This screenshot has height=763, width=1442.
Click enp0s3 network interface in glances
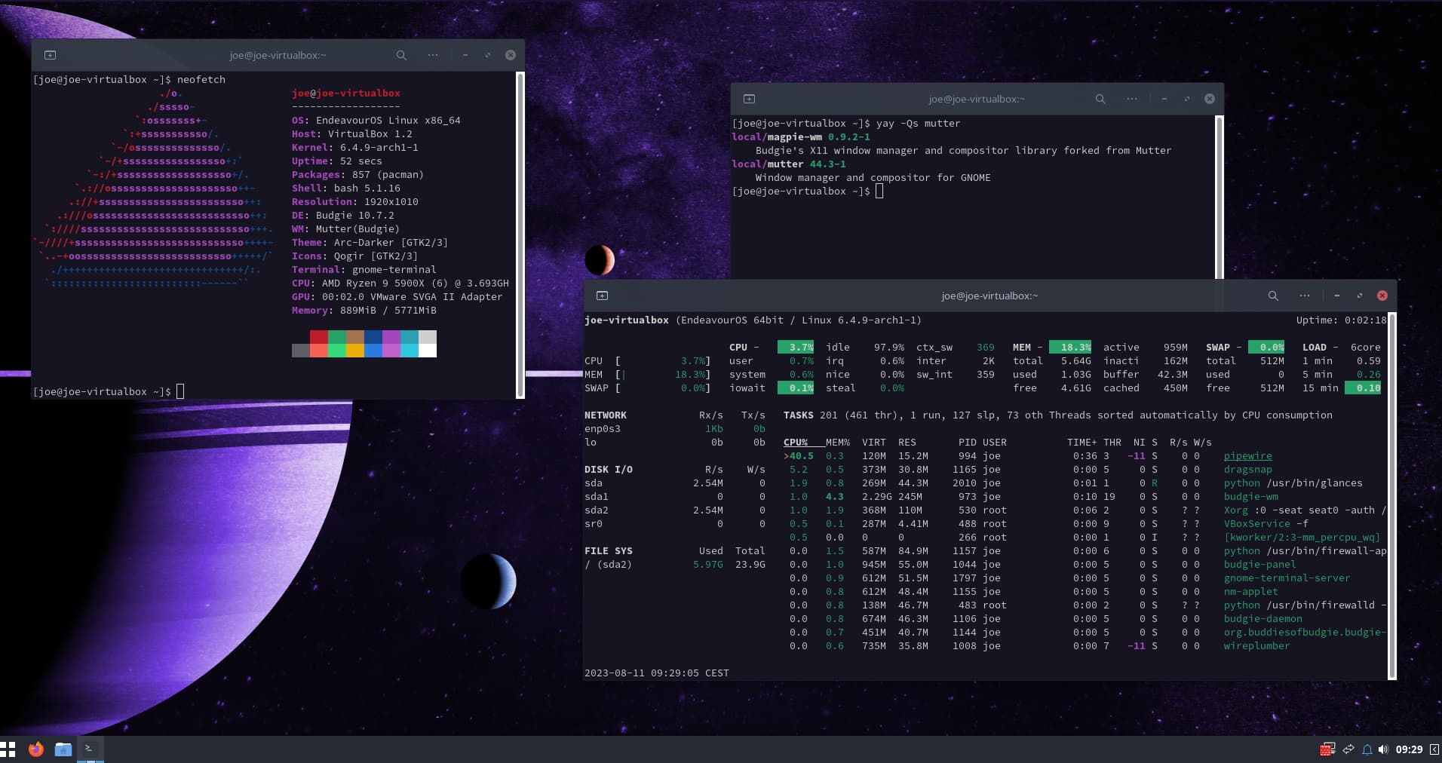coord(603,429)
